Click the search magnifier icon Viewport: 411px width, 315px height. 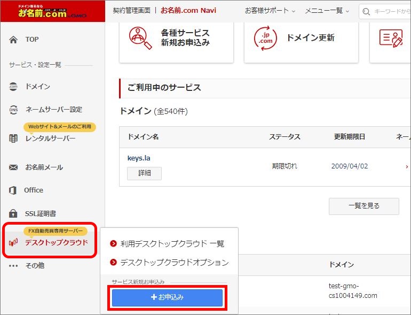click(366, 12)
